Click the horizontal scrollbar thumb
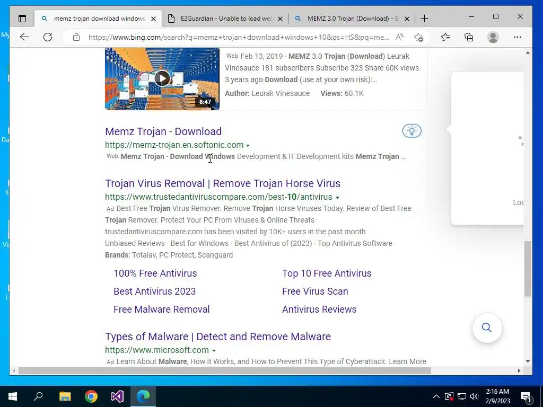The height and width of the screenshot is (407, 543). pos(224,370)
